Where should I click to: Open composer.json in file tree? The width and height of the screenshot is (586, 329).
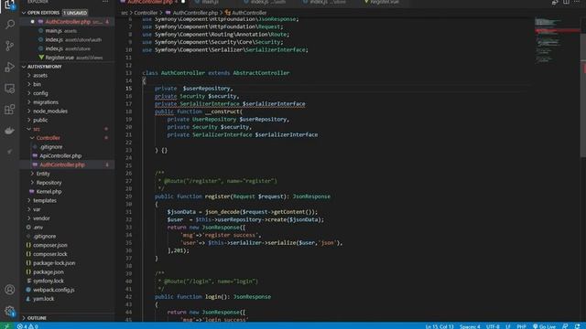(68, 245)
